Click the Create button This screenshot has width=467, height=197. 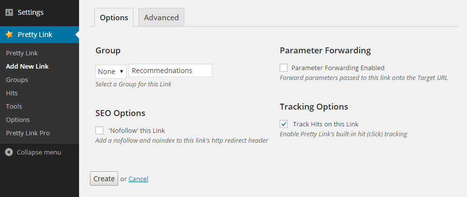[x=104, y=179]
